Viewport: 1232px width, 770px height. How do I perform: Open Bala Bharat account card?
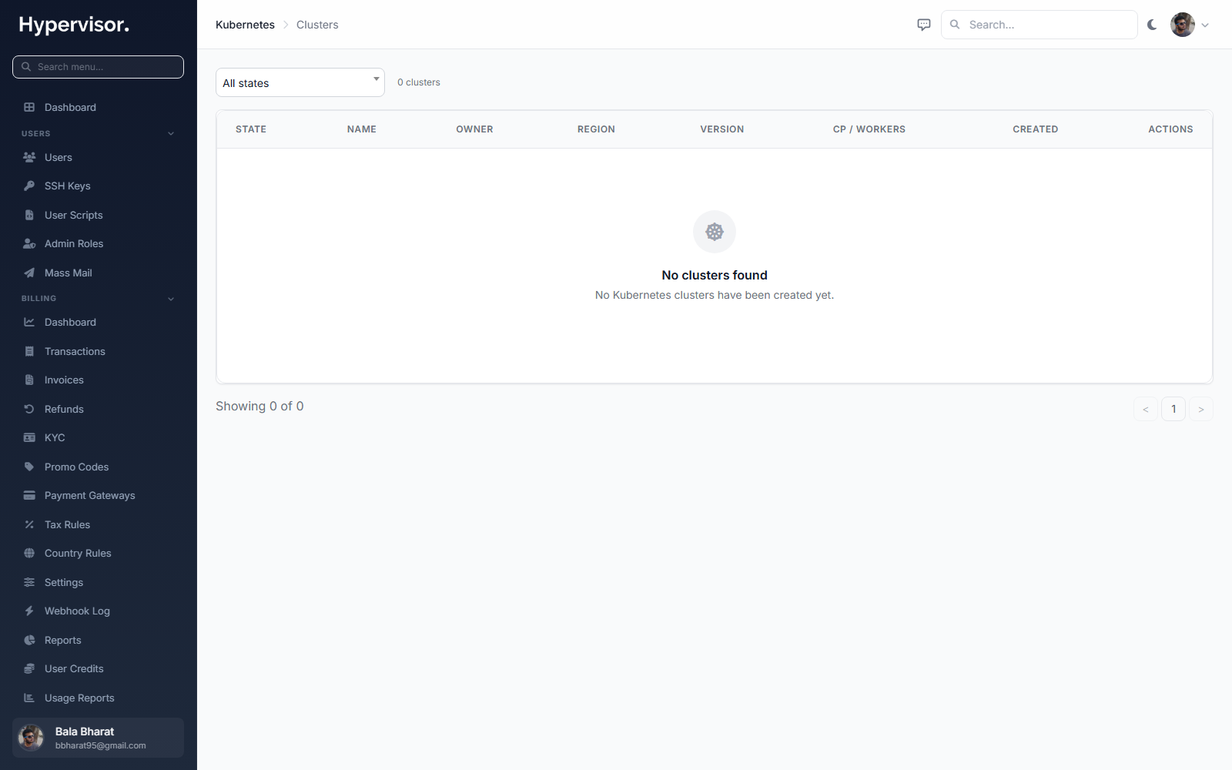[99, 738]
